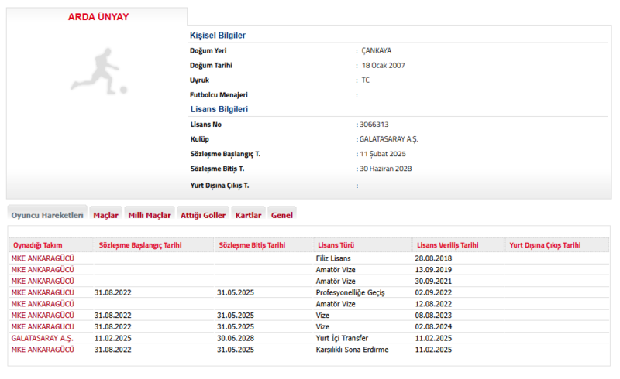Click the ARDA ÜNYAY name heading

coord(98,17)
